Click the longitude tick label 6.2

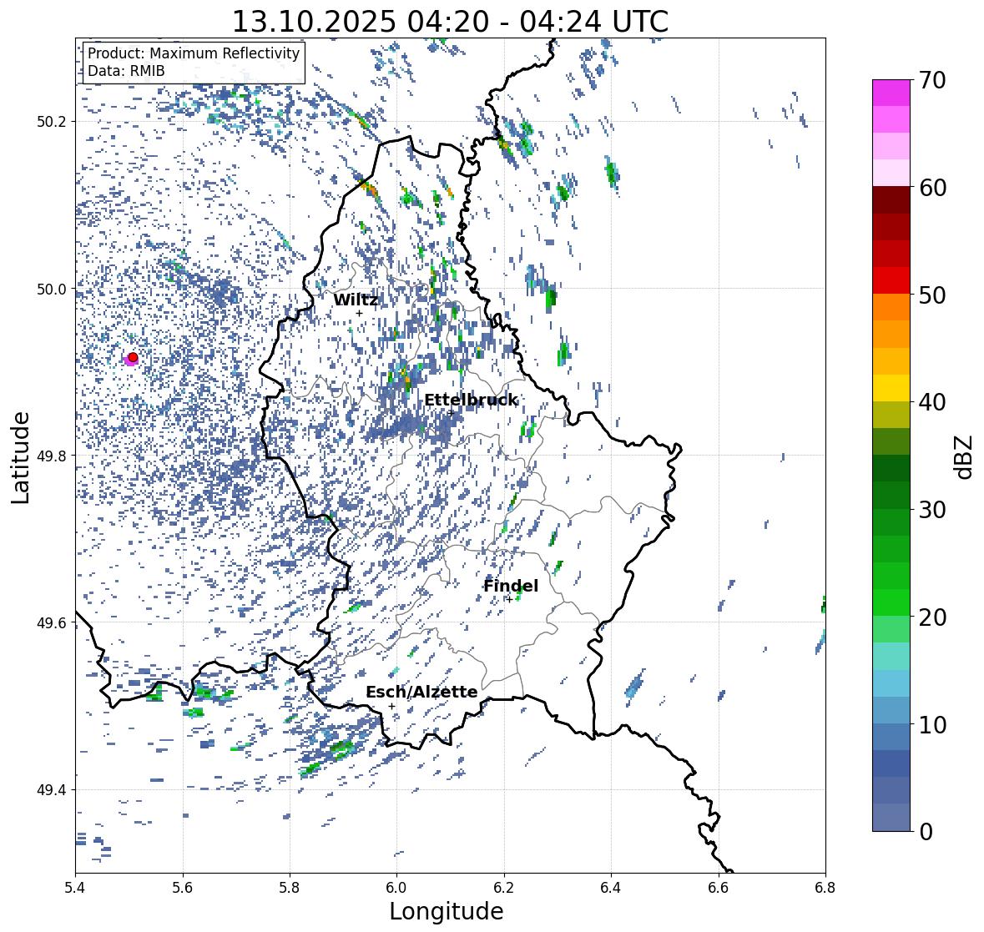(x=504, y=887)
